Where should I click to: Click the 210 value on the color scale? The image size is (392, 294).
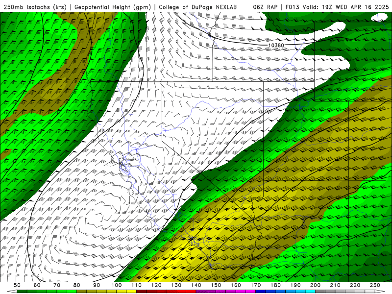pyautogui.click(x=335, y=285)
